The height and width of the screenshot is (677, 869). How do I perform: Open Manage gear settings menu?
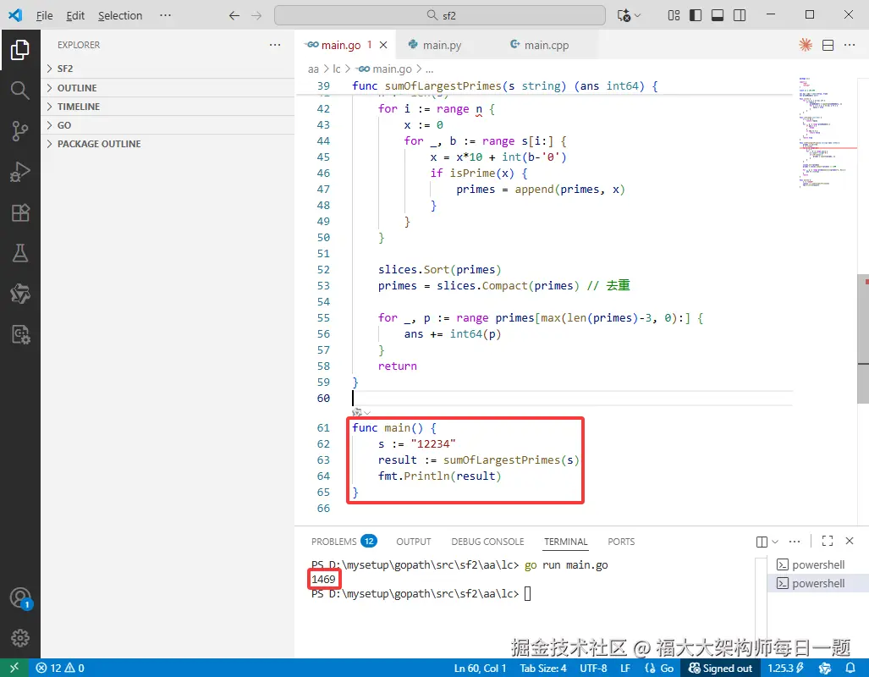(x=20, y=637)
